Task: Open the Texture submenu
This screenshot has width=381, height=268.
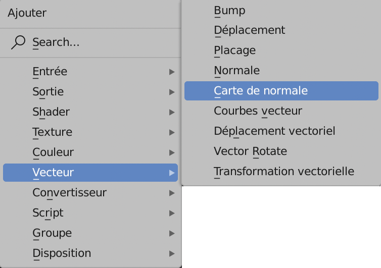Action: (x=91, y=132)
